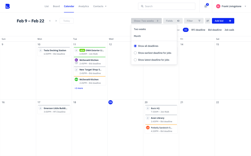Click the share/export icon next to Filter
Screen dimensions: 251x156
pos(208,21)
